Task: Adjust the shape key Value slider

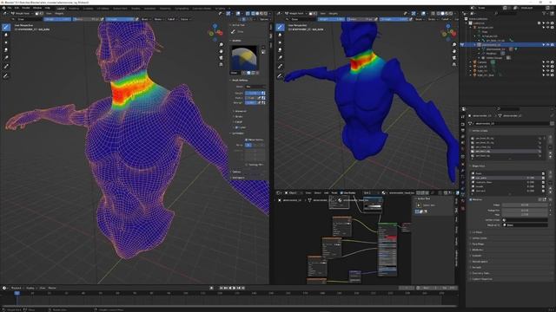Action: tap(525, 205)
